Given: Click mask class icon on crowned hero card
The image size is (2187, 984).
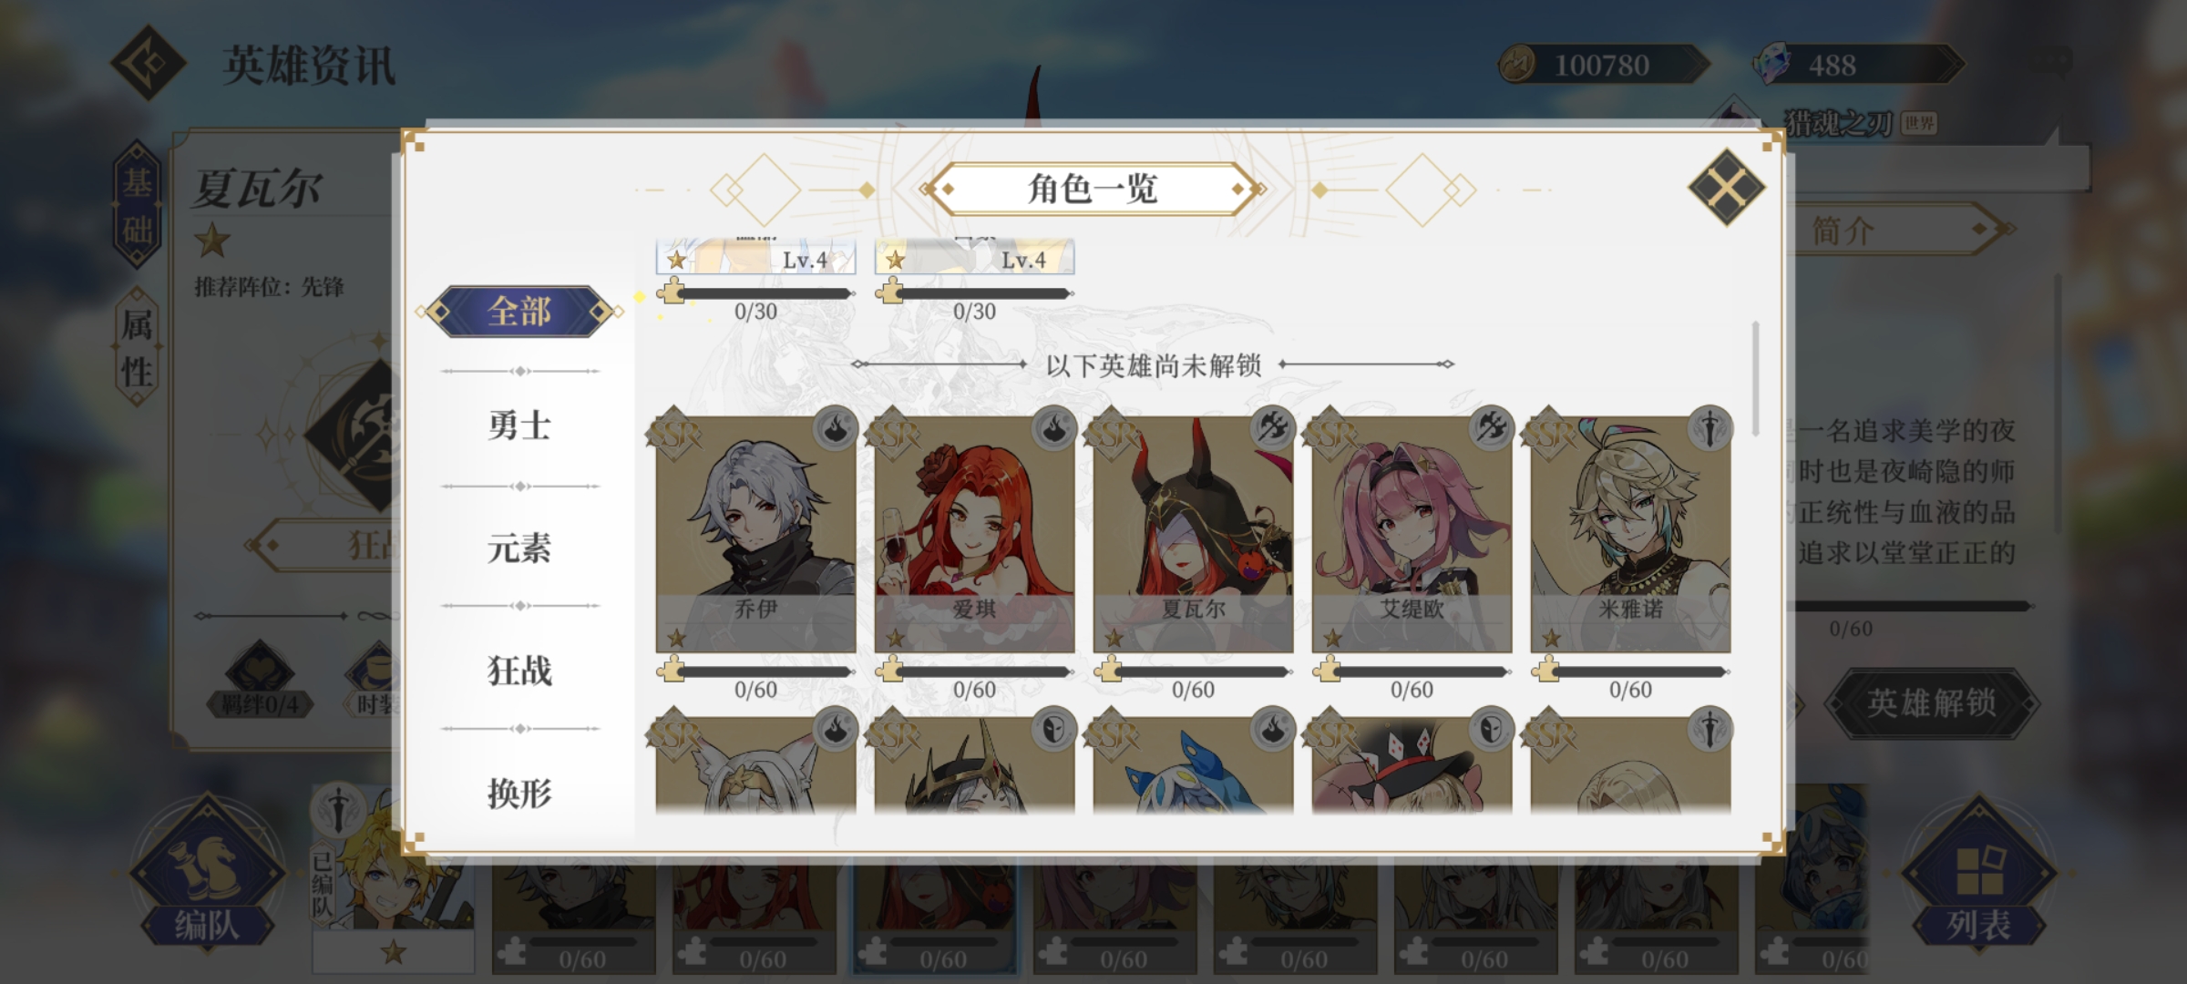Looking at the screenshot, I should click(1053, 729).
